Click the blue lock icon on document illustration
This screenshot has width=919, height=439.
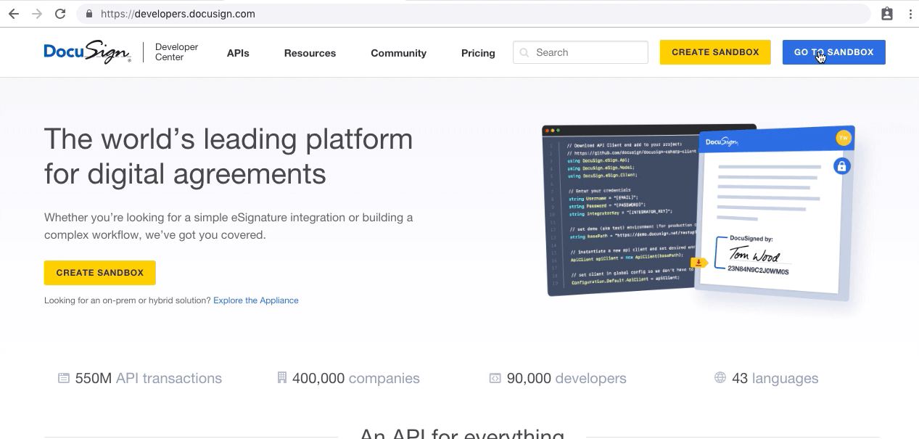[x=841, y=166]
